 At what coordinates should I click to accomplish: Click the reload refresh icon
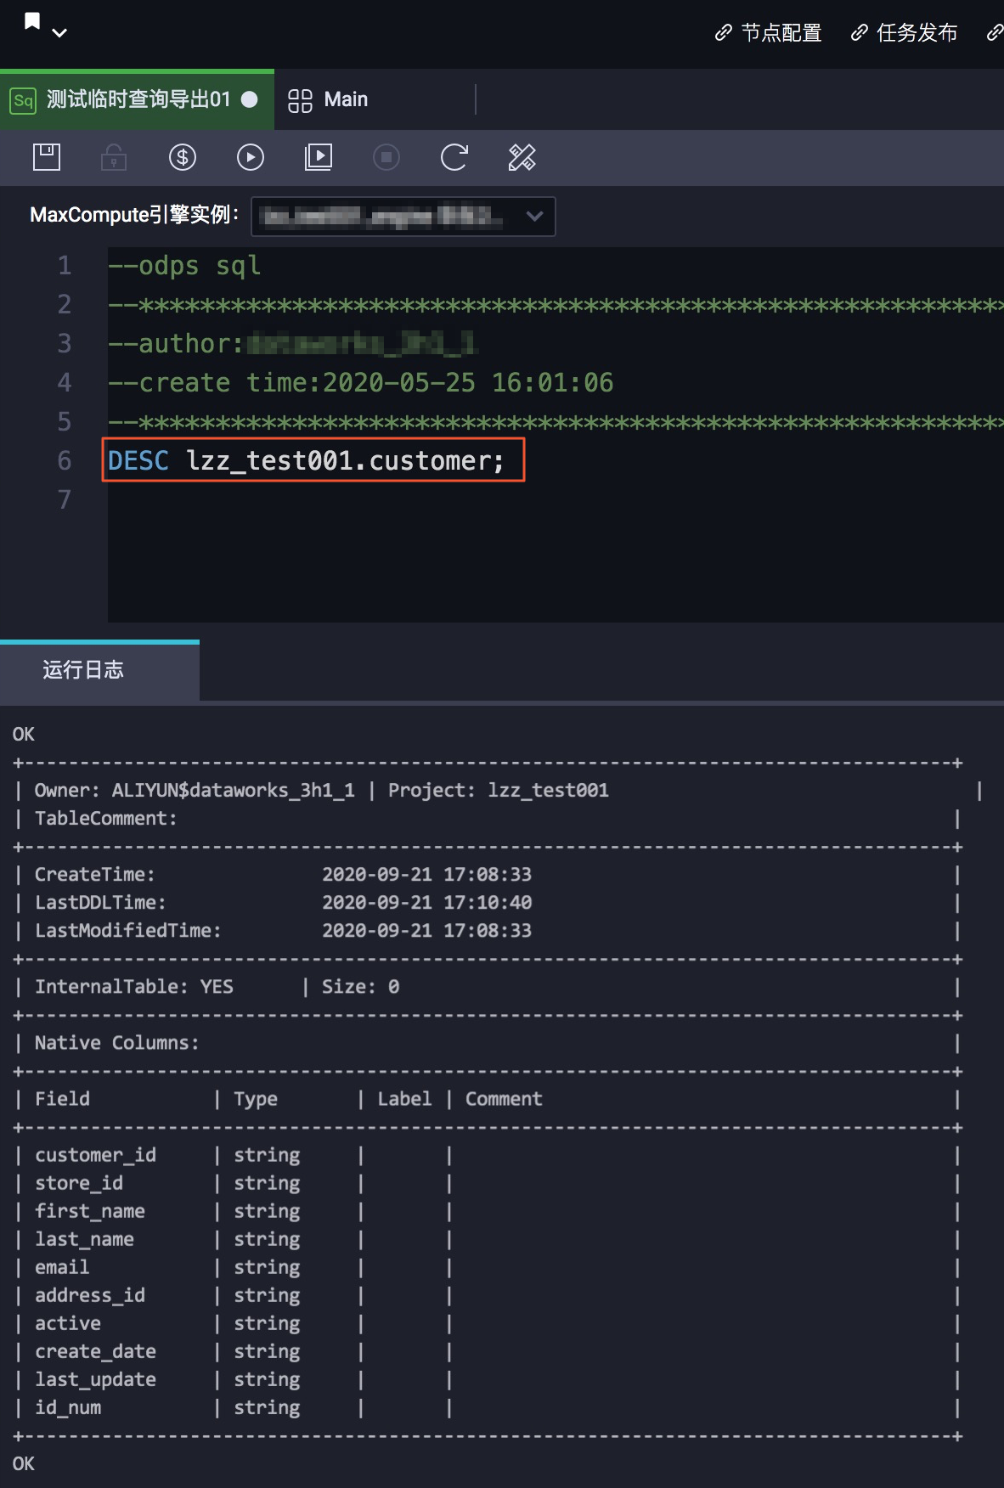coord(454,157)
